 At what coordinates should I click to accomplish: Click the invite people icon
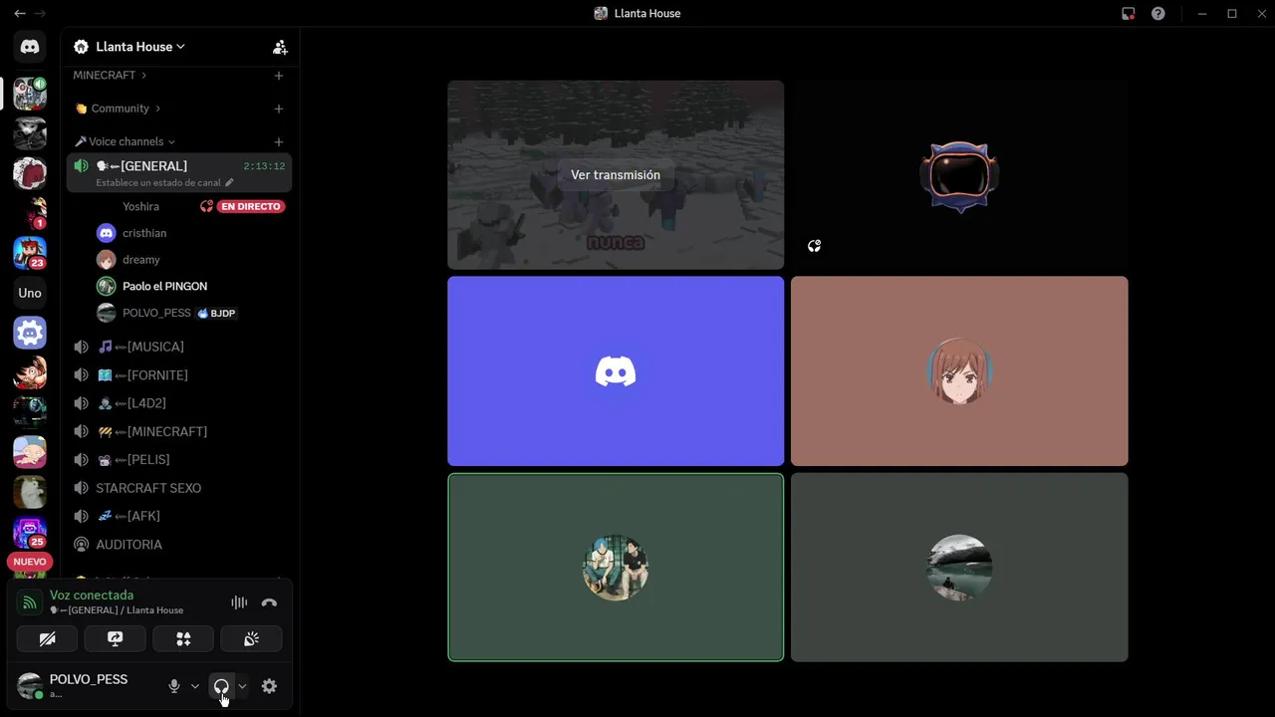pyautogui.click(x=280, y=47)
